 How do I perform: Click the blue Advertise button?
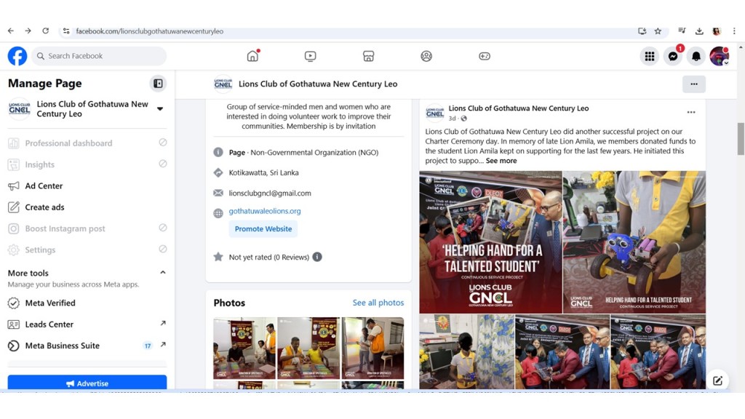point(87,383)
